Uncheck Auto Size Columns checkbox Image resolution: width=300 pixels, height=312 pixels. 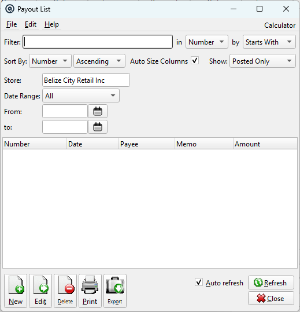point(195,60)
